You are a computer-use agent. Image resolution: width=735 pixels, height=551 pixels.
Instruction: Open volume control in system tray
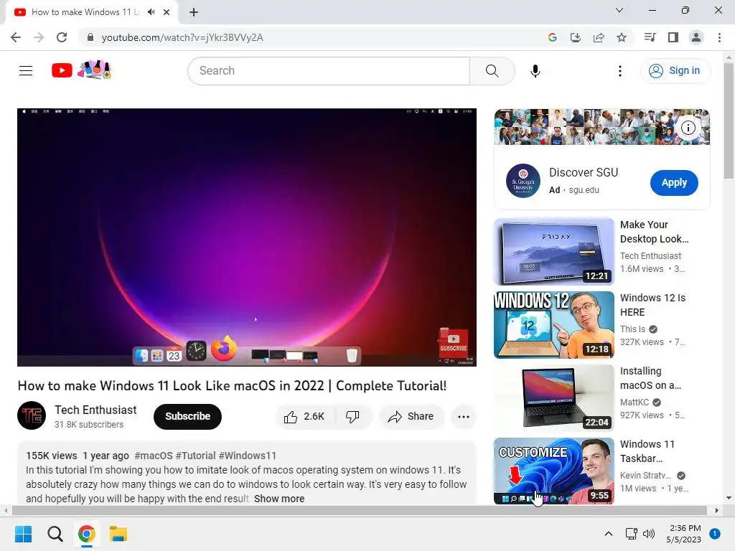649,534
